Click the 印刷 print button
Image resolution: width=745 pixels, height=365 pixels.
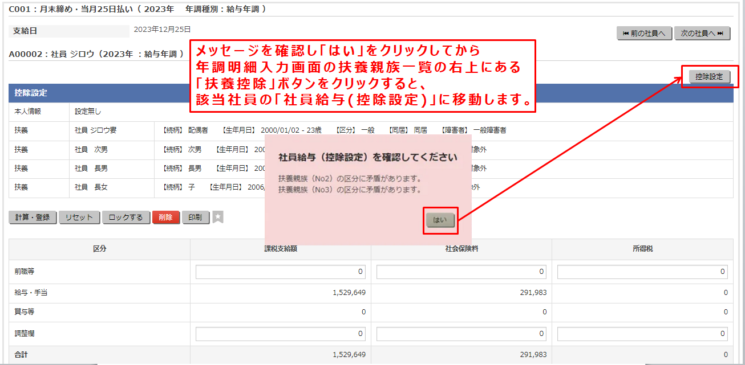pos(196,217)
